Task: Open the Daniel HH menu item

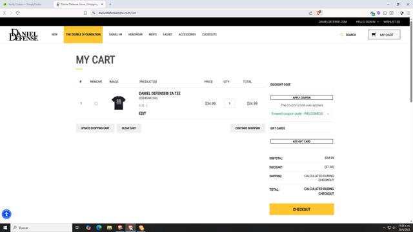Action: coord(116,34)
